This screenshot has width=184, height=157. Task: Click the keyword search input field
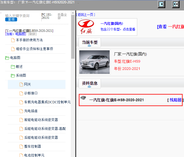(17, 16)
